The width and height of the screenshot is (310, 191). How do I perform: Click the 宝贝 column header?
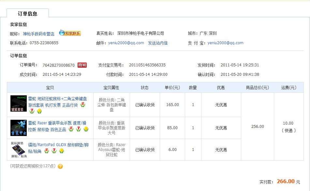pyautogui.click(x=50, y=88)
